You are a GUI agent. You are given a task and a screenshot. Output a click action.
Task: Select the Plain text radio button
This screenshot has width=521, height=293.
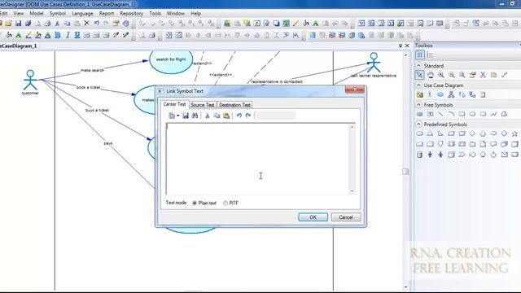coord(195,203)
